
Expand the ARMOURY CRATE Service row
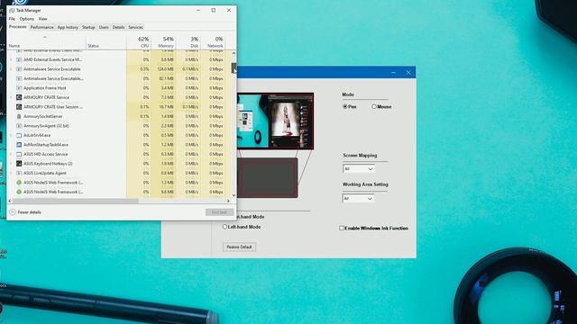click(11, 97)
